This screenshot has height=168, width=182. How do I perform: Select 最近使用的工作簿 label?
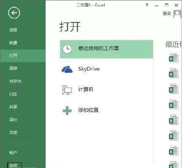(98, 48)
